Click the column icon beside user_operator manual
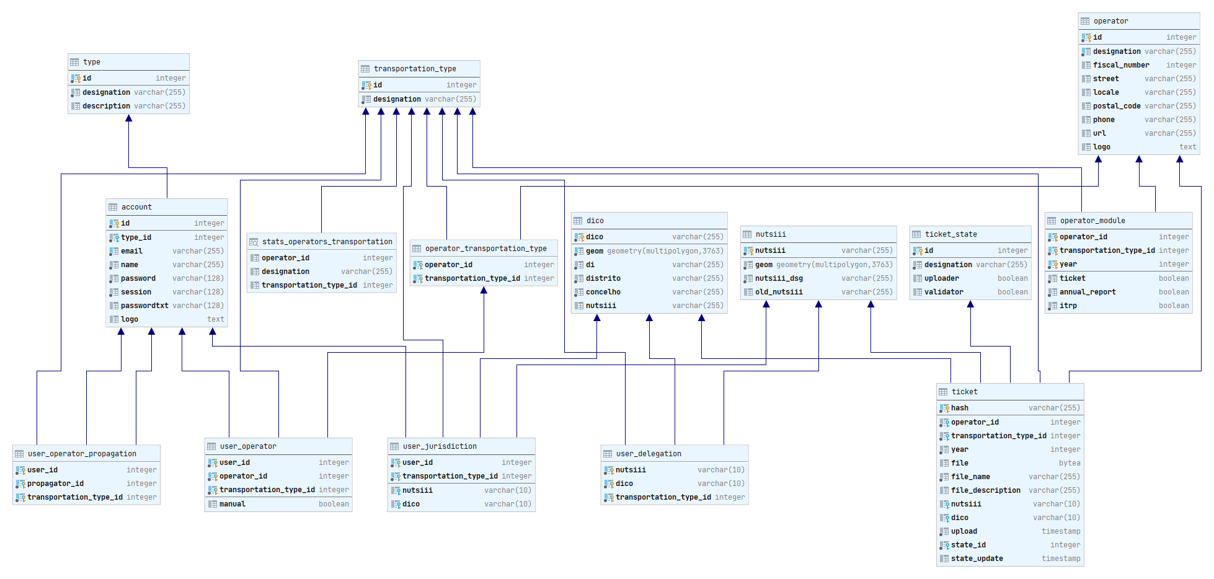This screenshot has width=1214, height=579. click(x=212, y=504)
